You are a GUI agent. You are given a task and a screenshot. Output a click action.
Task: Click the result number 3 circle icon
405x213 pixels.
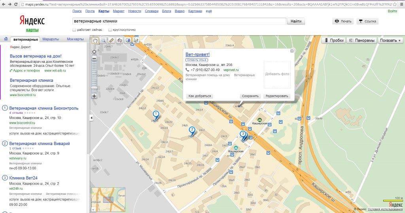[5, 177]
